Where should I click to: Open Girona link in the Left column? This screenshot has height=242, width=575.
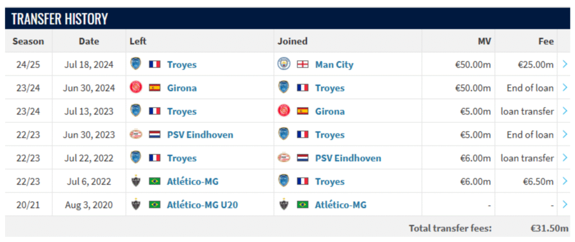(x=182, y=88)
